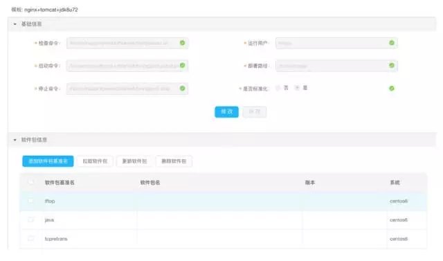Screen dimensions: 443x261
Task: Click the 更新软件包 button
Action: (x=134, y=161)
